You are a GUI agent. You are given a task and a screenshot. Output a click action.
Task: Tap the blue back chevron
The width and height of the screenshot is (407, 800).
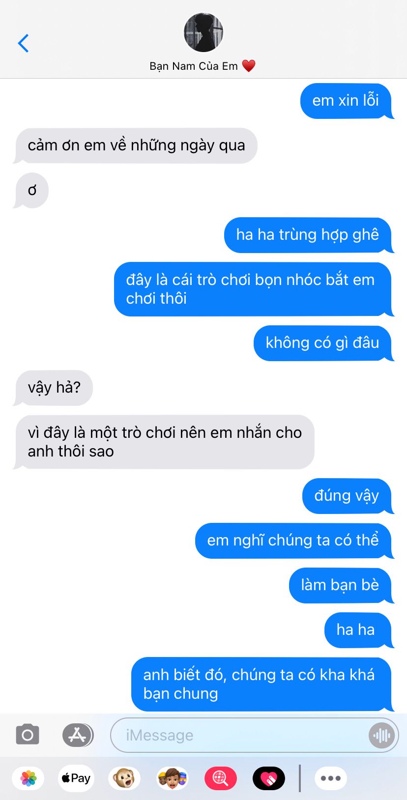[23, 43]
